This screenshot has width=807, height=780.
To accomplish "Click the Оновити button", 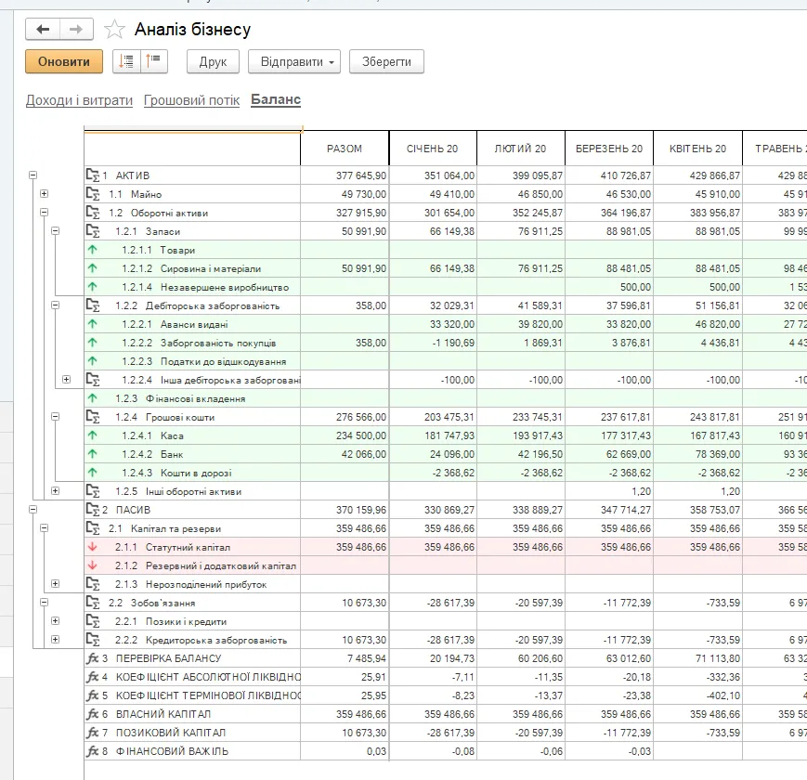I will (64, 61).
